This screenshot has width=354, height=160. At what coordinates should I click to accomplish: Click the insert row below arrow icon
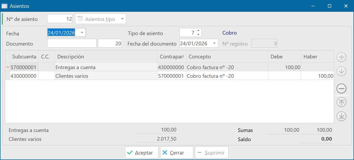pyautogui.click(x=341, y=71)
